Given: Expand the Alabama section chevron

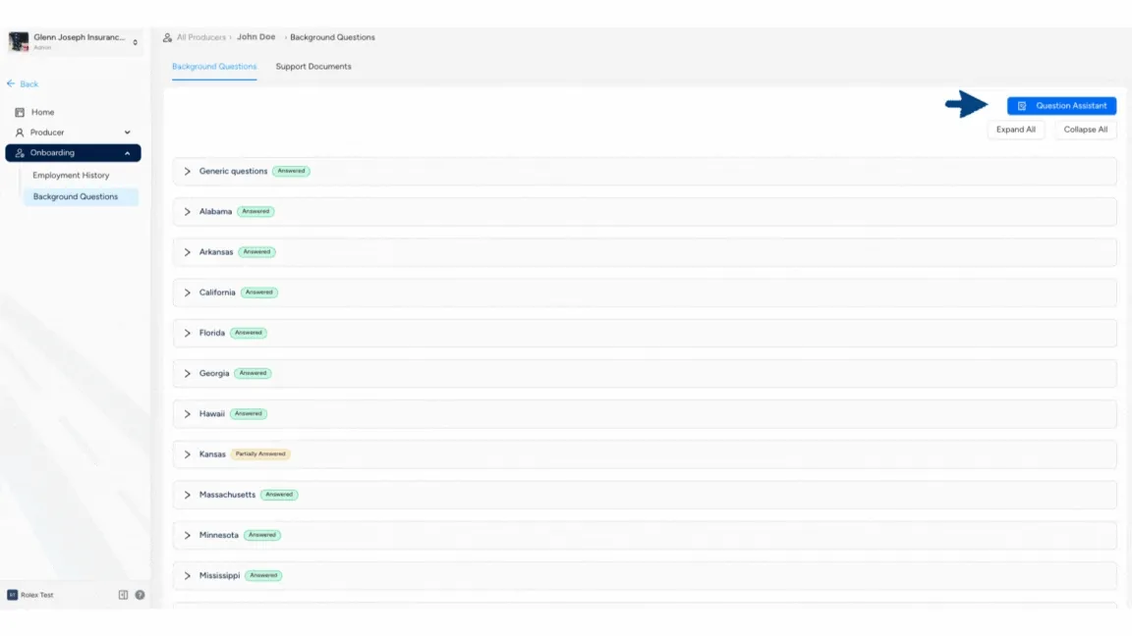Looking at the screenshot, I should tap(187, 212).
